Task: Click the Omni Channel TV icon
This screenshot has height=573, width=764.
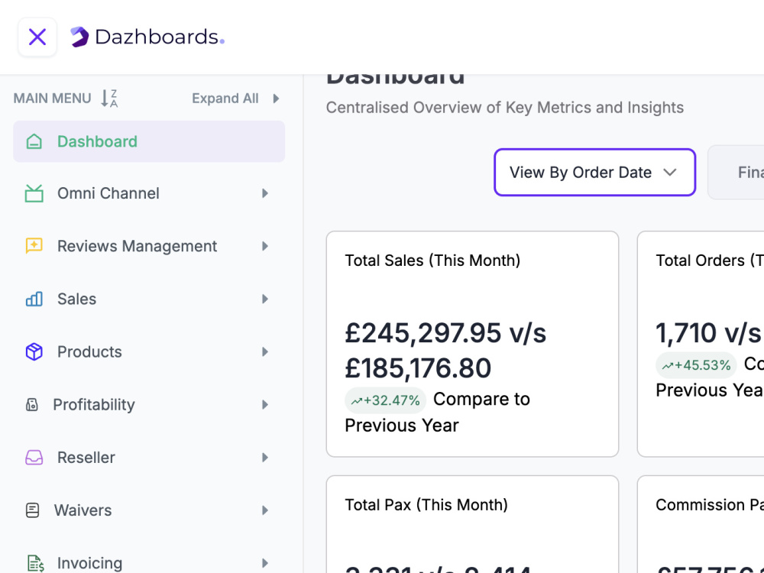Action: pyautogui.click(x=34, y=193)
